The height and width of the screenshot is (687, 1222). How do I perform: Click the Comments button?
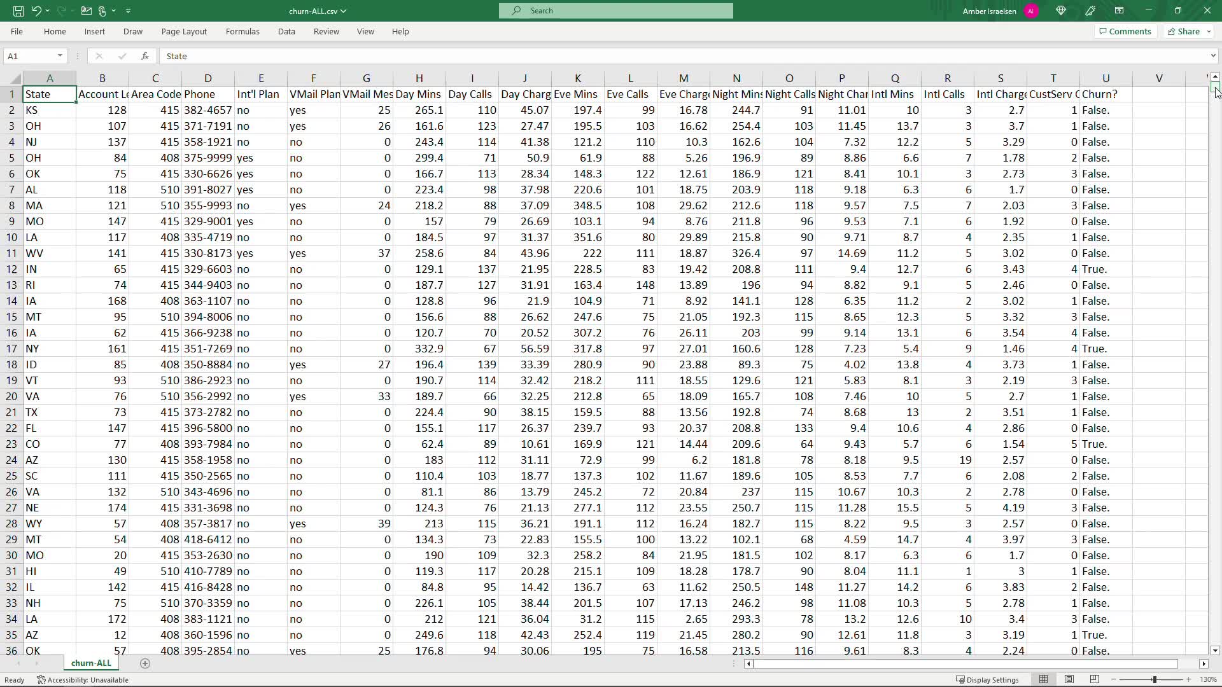[x=1125, y=31]
